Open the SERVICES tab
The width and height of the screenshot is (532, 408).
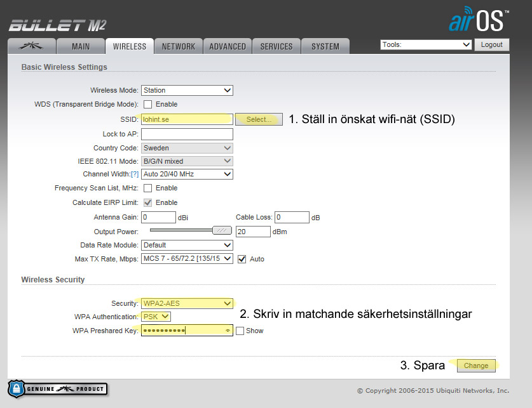tap(276, 46)
